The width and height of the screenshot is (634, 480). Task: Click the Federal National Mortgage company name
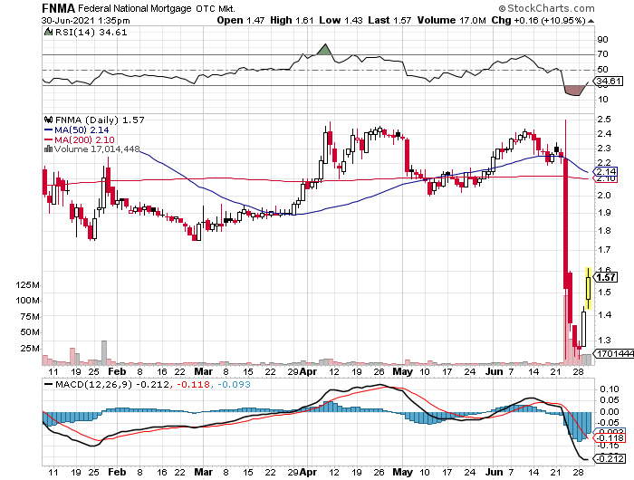click(x=135, y=8)
